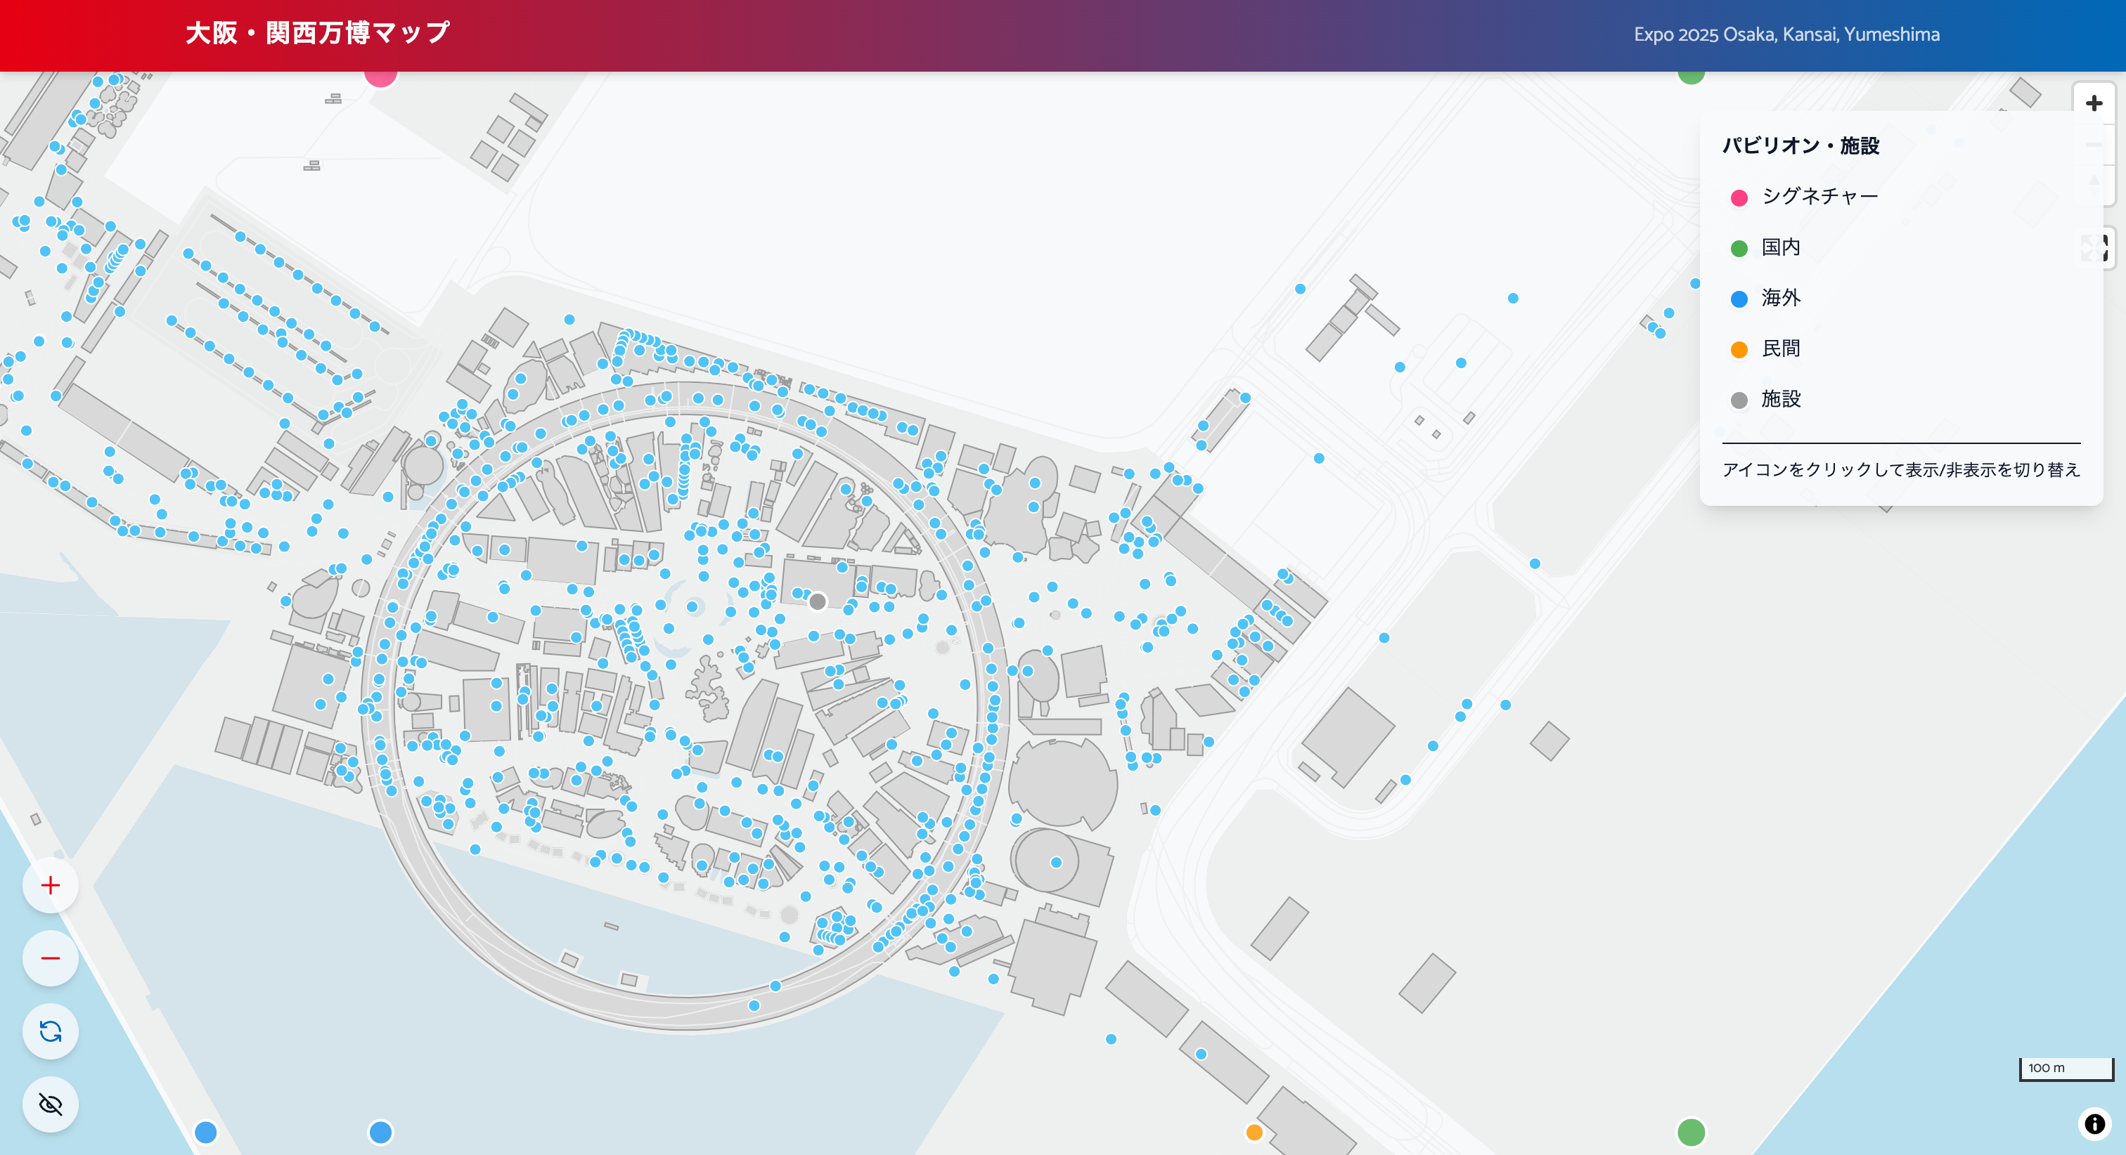
Task: Click the red plus zoom-in button
Action: pos(51,885)
